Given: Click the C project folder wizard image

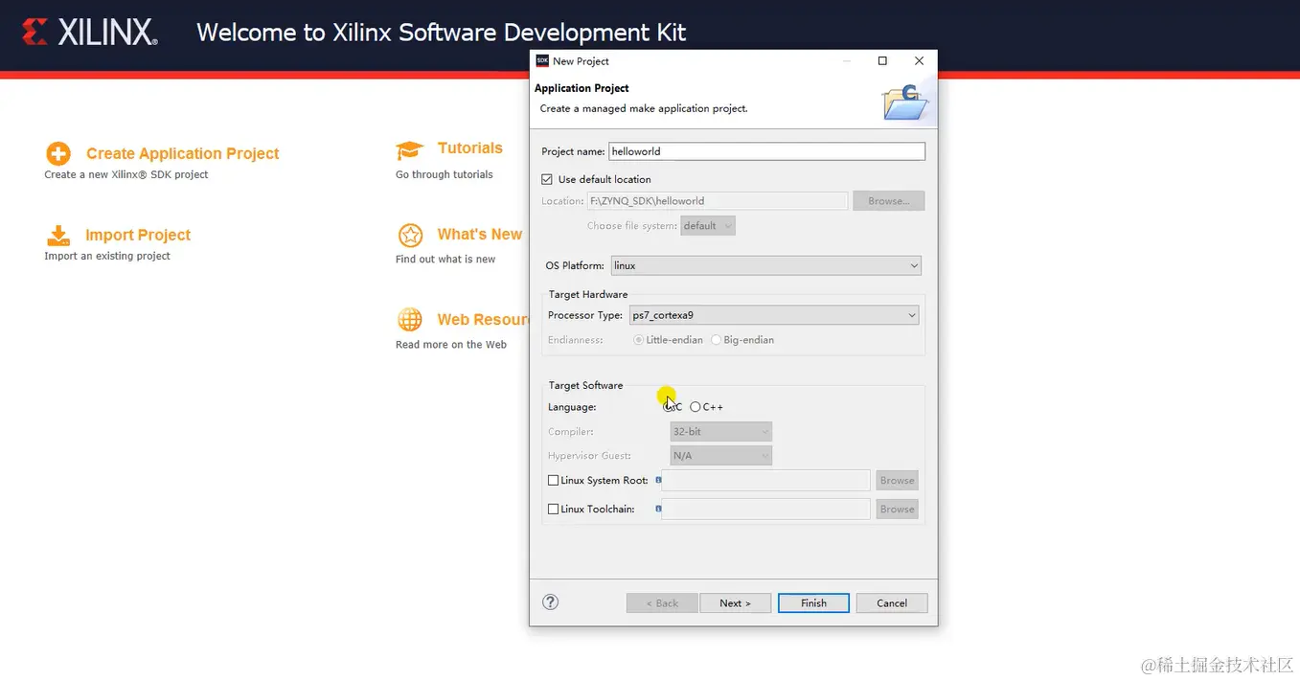Looking at the screenshot, I should coord(904,102).
